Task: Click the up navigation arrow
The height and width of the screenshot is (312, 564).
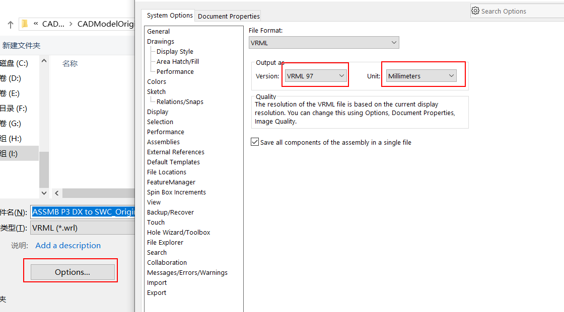Action: [x=10, y=24]
